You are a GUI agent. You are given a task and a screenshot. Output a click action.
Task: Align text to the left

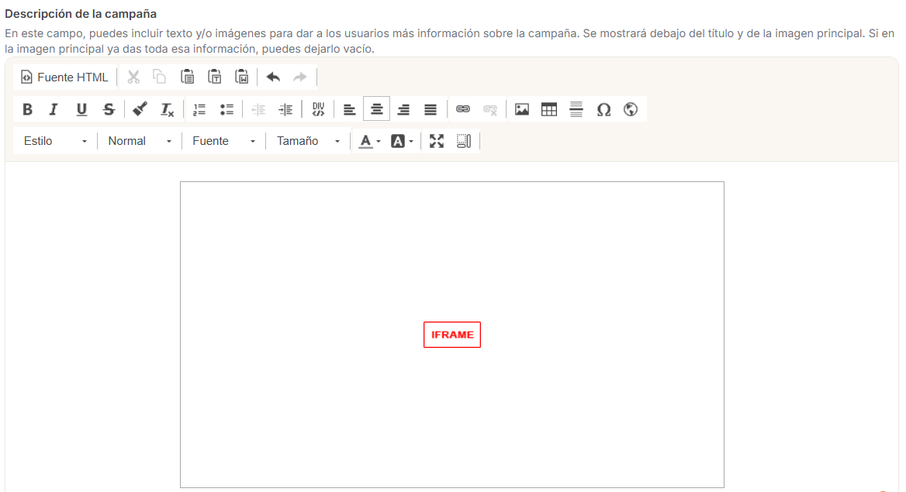[x=349, y=109]
